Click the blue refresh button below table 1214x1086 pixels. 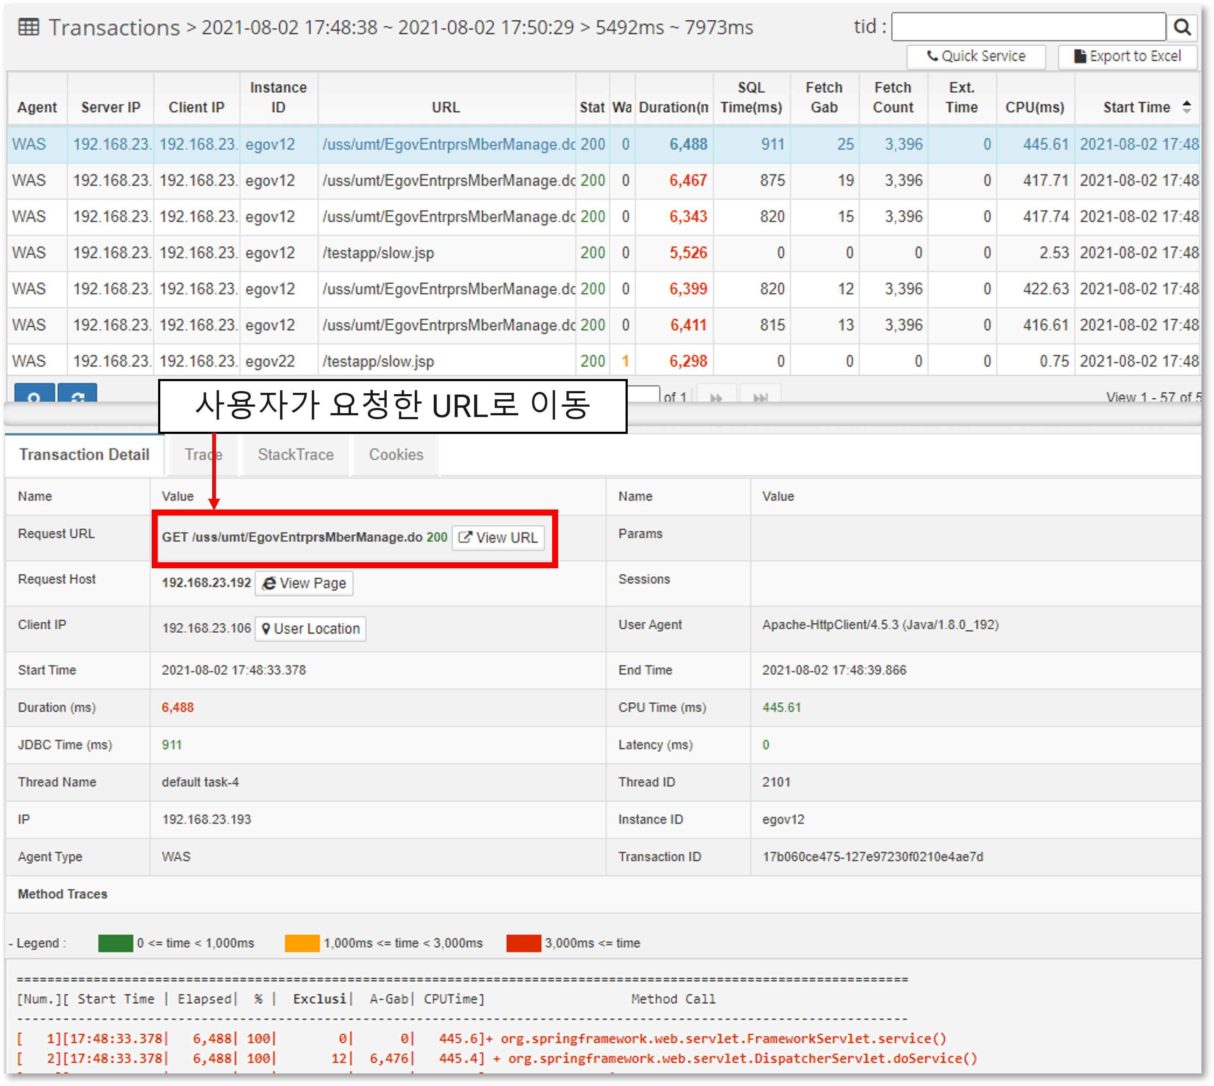pos(77,394)
